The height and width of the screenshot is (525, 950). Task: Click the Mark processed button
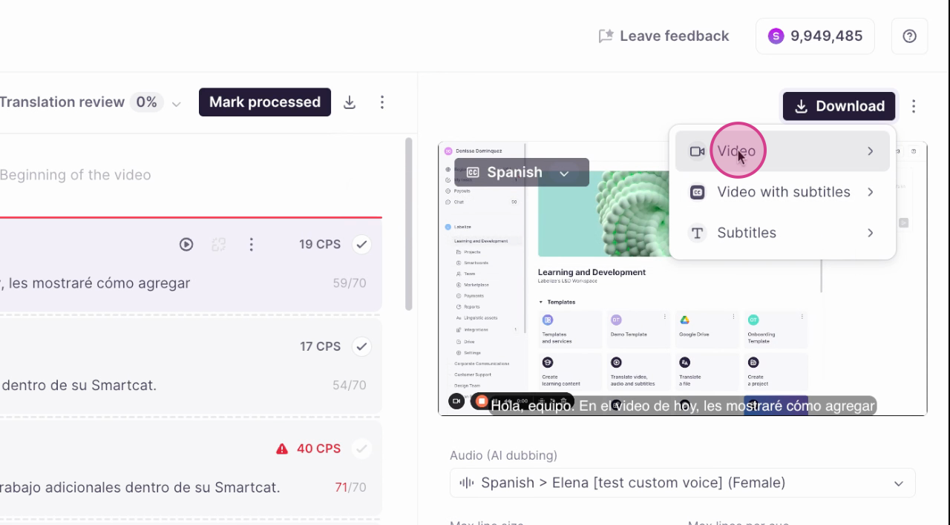[x=265, y=102]
